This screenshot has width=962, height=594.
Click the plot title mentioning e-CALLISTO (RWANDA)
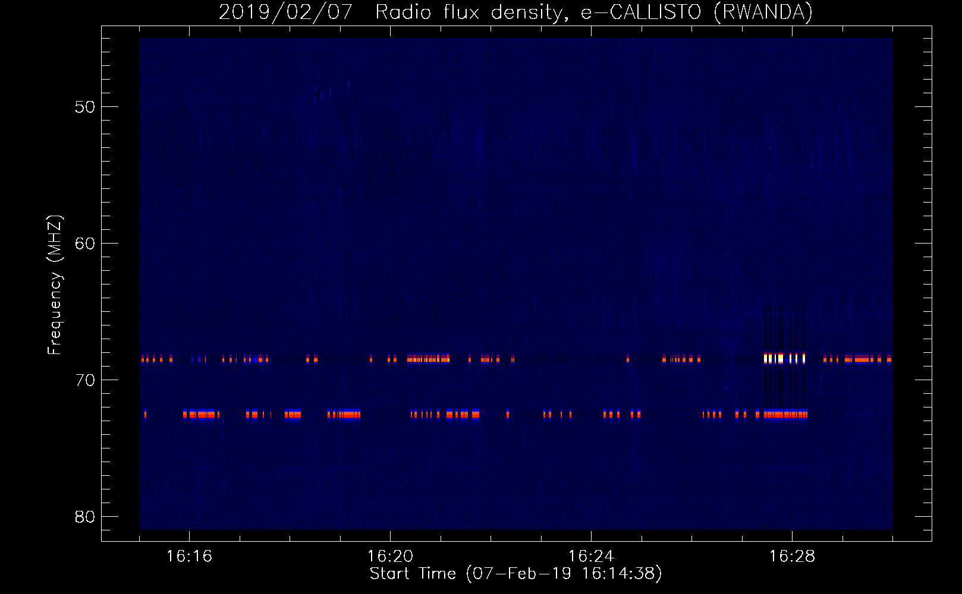point(515,12)
